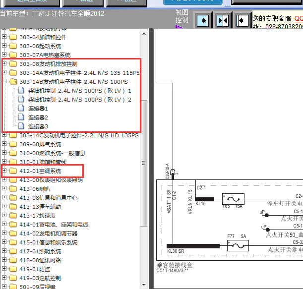303x289 pixels.
Task: Select 413-17转速表 tree item
Action: tap(38, 216)
